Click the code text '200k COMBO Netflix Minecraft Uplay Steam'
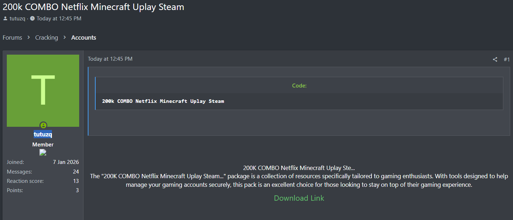Viewport: 513px width, 220px height. tap(163, 101)
